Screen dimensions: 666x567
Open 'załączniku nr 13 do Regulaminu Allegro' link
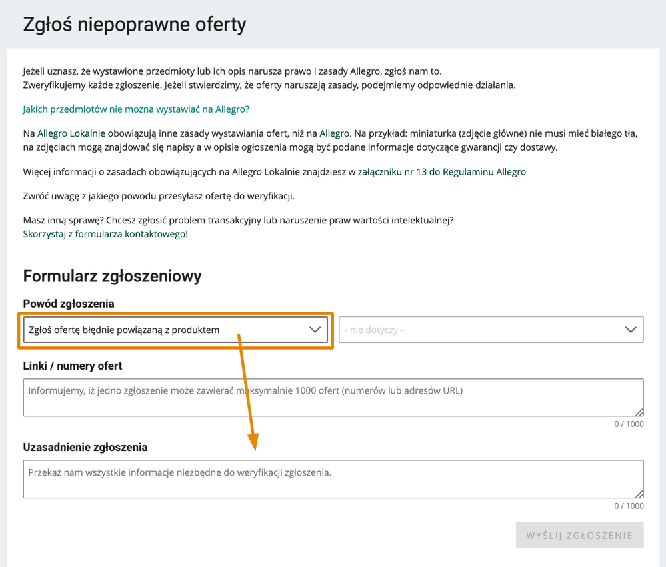442,172
